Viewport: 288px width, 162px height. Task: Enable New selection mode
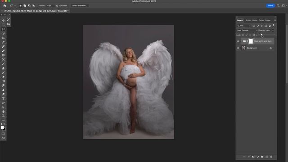click(20, 6)
